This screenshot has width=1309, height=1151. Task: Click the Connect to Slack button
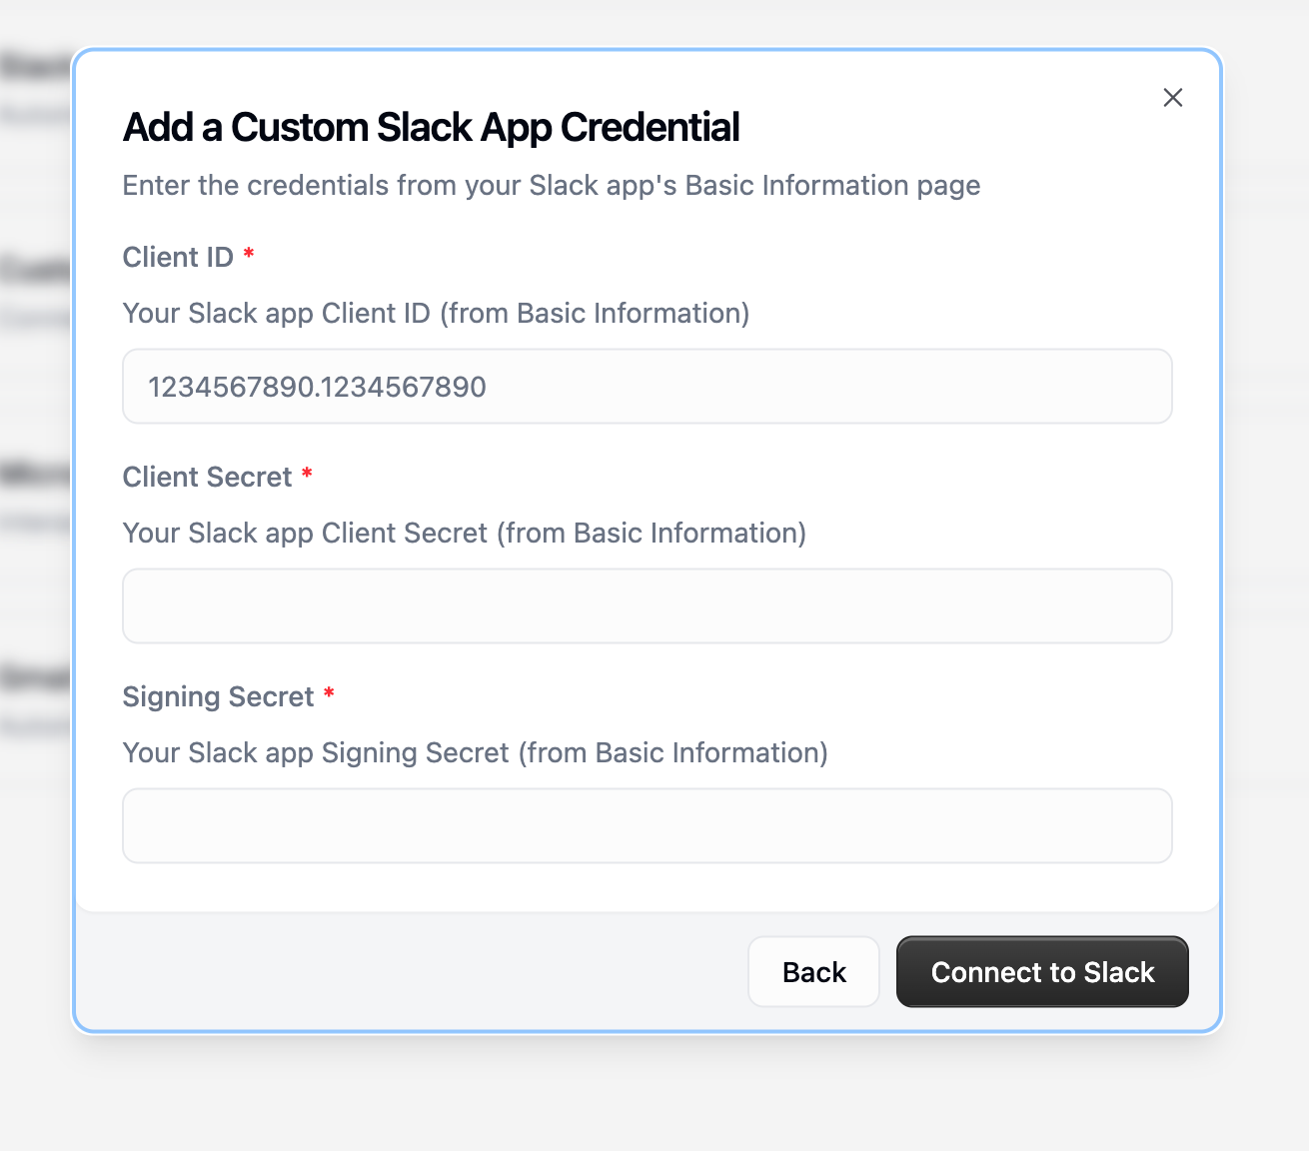pos(1042,971)
